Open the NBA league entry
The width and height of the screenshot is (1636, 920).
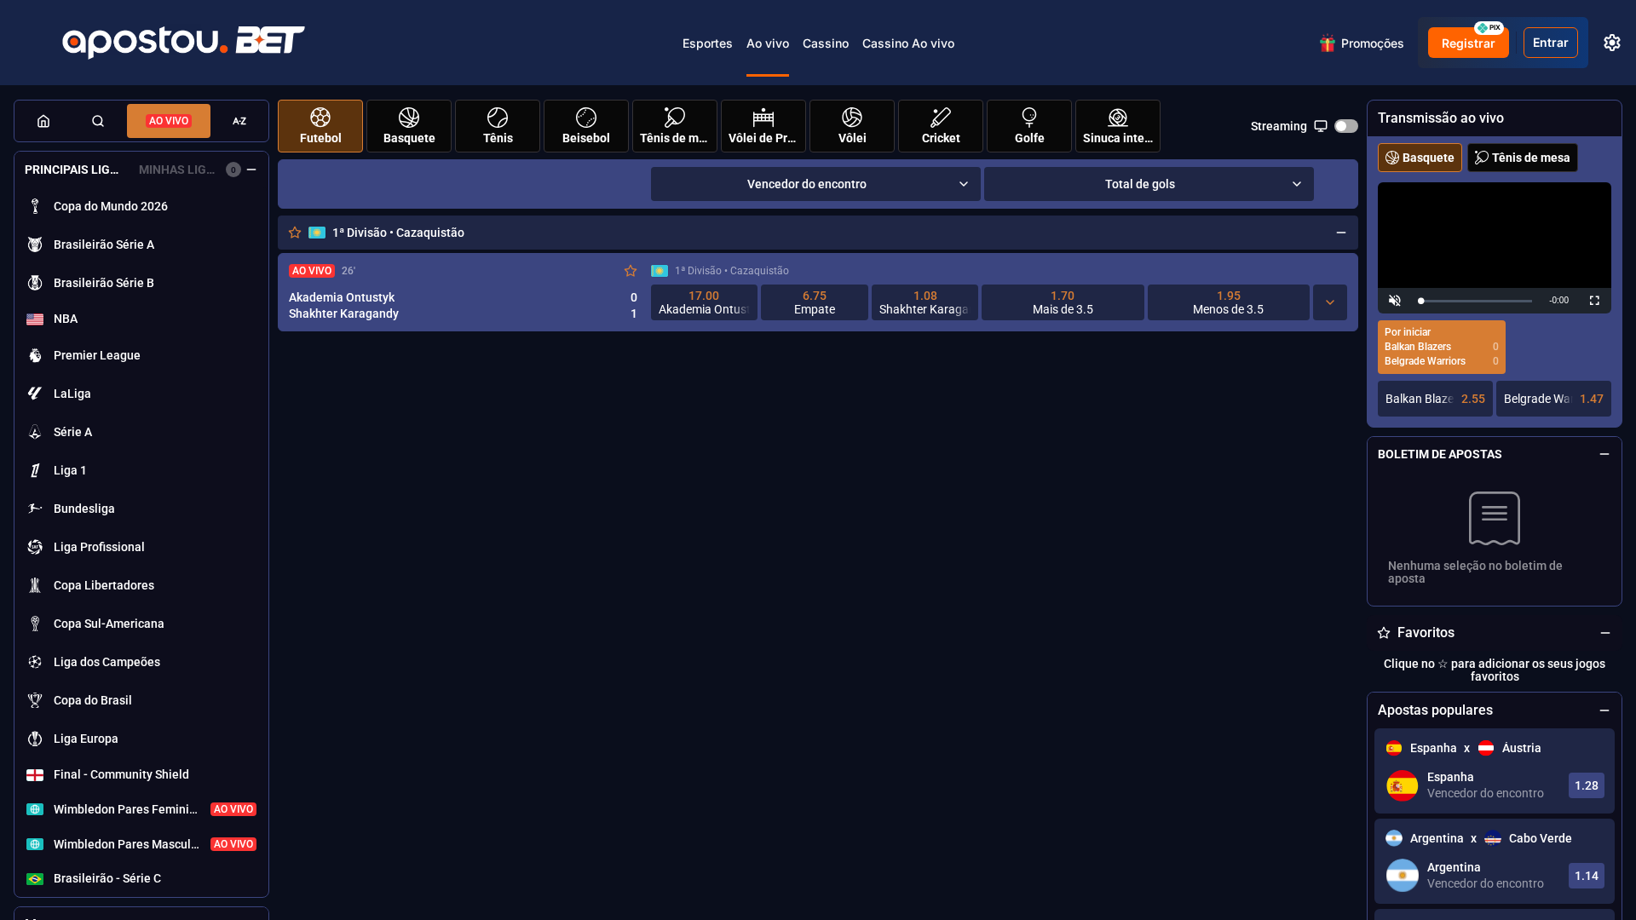pyautogui.click(x=141, y=319)
